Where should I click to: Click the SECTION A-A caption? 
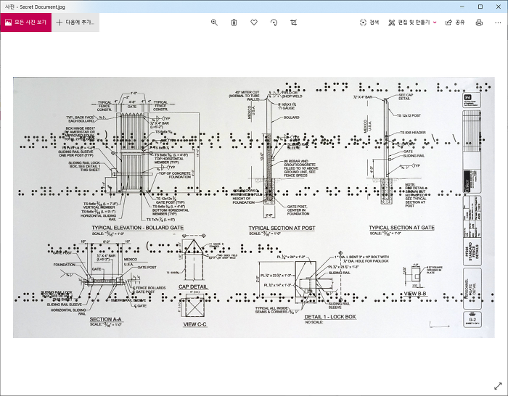106,319
